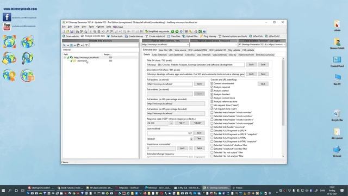Image resolution: width=348 pixels, height=196 pixels.
Task: Toggle the Full request done ("get") checkbox
Action: [x=212, y=109]
